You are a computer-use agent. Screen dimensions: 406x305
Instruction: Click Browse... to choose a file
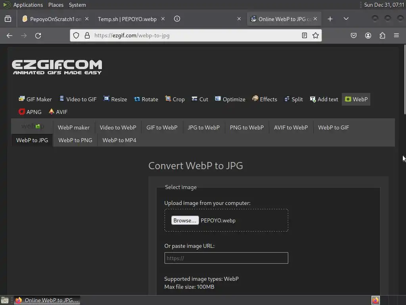tap(185, 220)
